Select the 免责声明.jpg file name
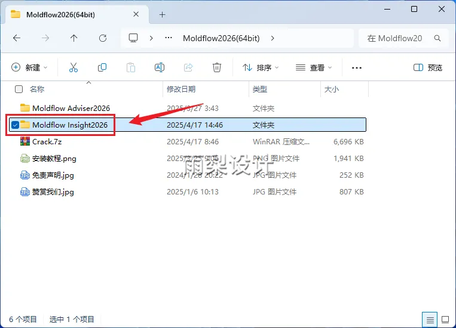456x328 pixels. click(x=53, y=175)
